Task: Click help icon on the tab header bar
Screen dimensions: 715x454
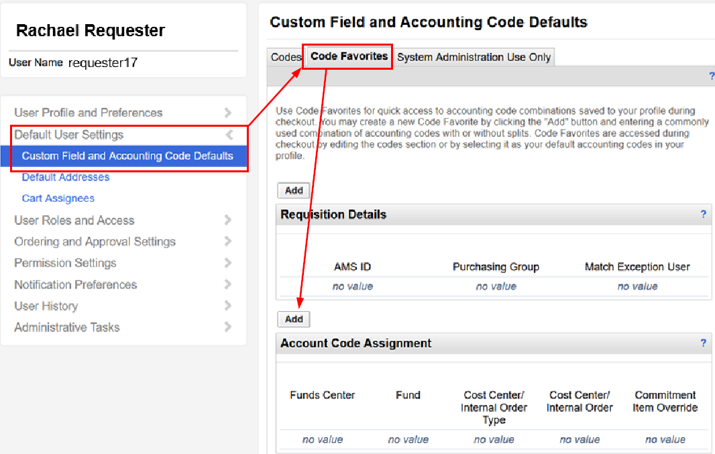Action: (711, 76)
